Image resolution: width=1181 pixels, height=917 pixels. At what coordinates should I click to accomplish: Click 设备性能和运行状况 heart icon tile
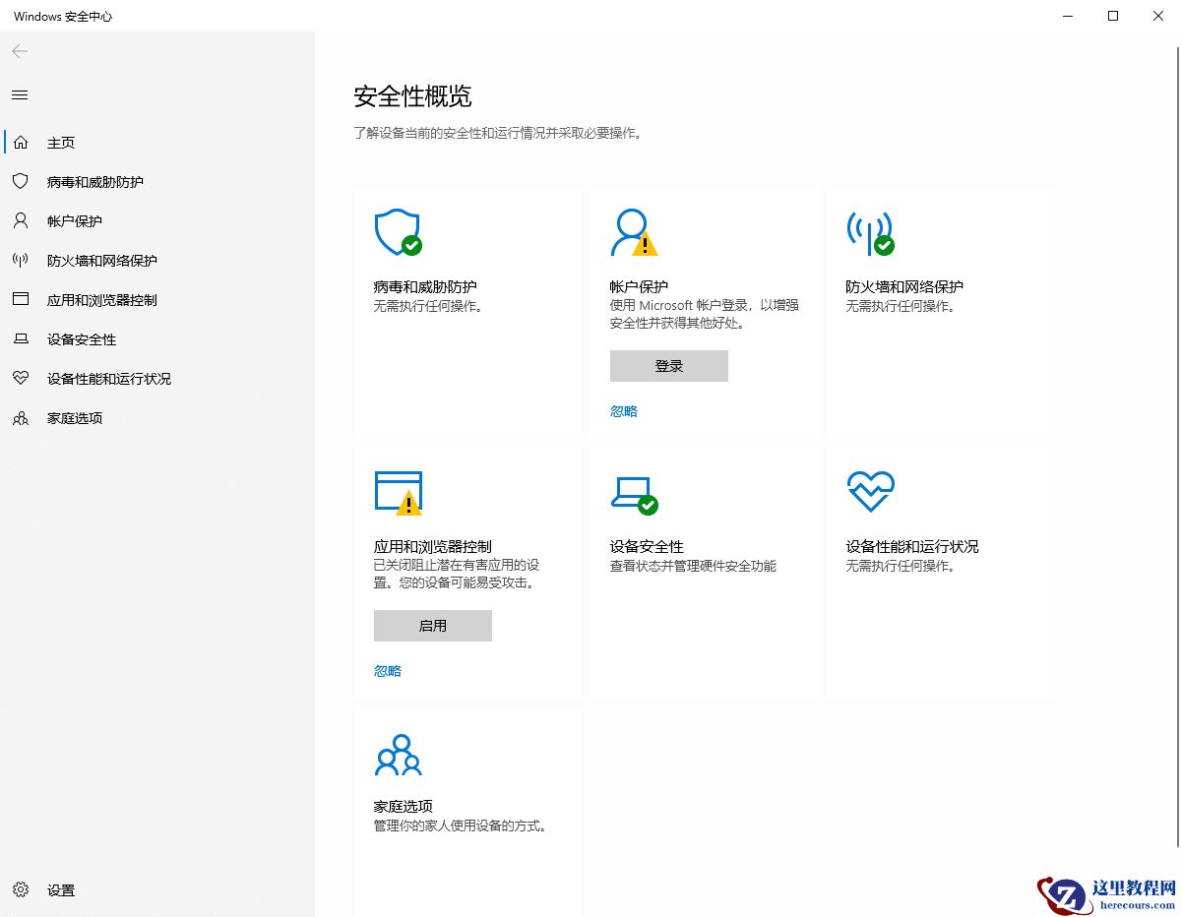pos(870,492)
